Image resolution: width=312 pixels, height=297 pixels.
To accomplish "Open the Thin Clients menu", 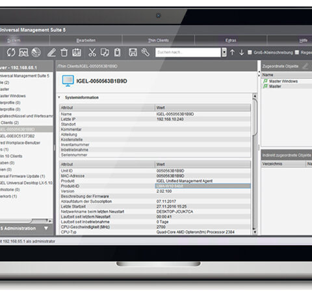I will pos(159,40).
